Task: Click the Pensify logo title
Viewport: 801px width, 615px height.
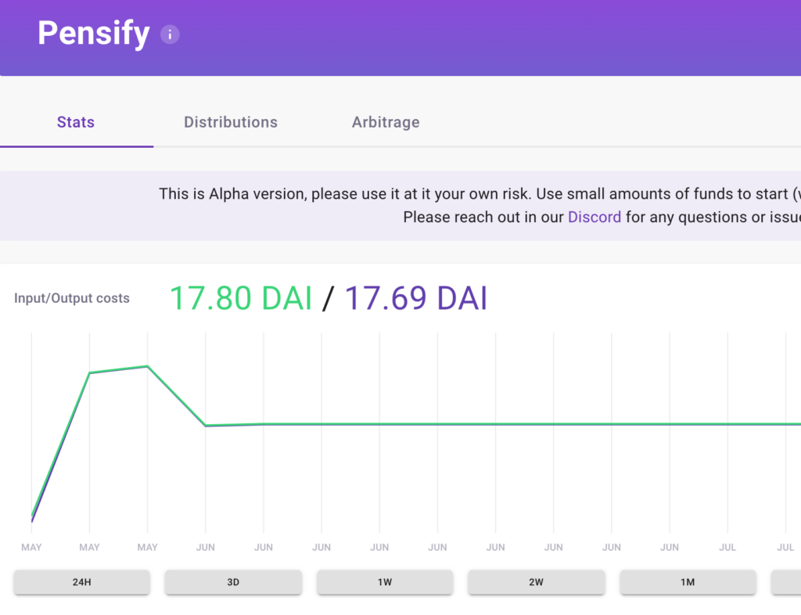Action: [x=94, y=33]
